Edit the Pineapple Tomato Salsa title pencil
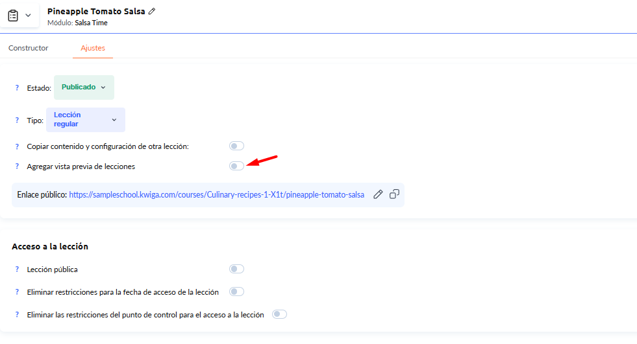 tap(152, 12)
